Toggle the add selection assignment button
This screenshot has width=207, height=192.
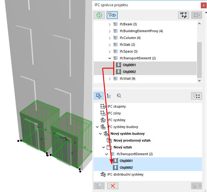tap(99, 96)
